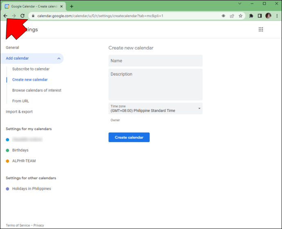Open the Chrome extensions puzzle icon

coord(251,16)
